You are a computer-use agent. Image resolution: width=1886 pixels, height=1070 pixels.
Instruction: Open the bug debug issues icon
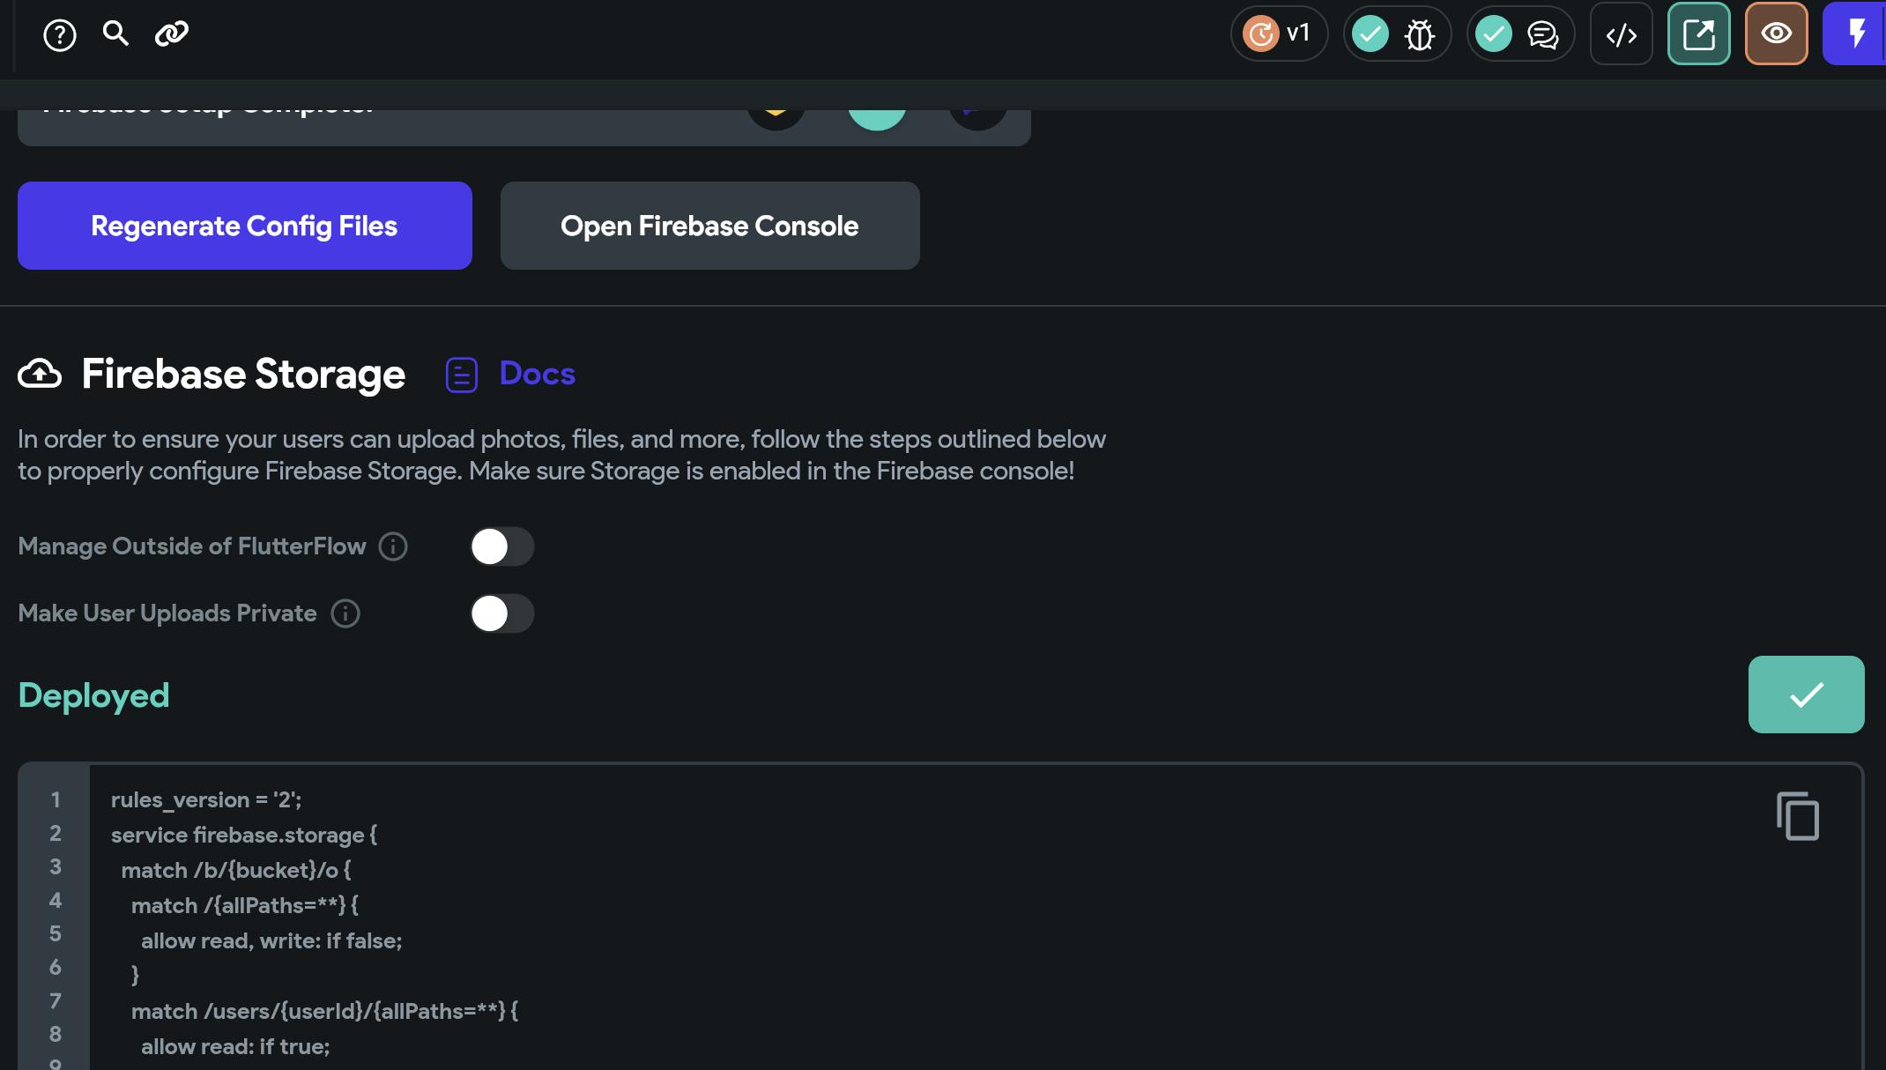(1419, 35)
